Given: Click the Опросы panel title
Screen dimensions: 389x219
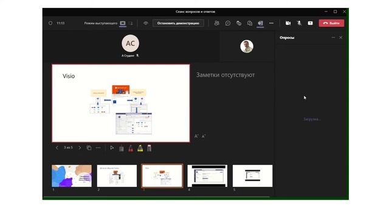Looking at the screenshot, I should coord(287,38).
